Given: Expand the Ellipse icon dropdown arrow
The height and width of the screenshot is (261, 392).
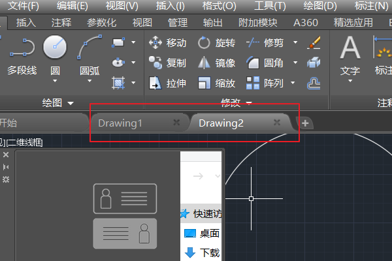Looking at the screenshot, I should 133,63.
